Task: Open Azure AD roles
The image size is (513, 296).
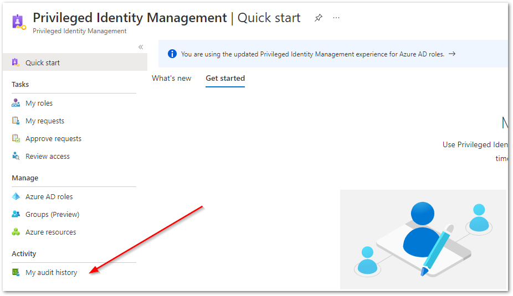Action: click(49, 196)
